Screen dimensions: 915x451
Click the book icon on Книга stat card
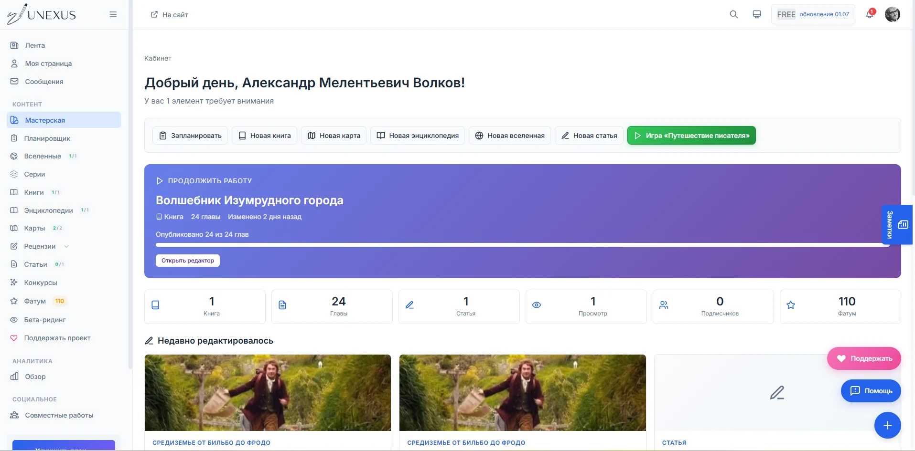coord(155,305)
